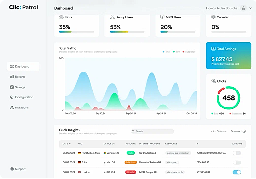Click the DEVICE OS column header
The height and width of the screenshot is (179, 256).
point(109,144)
